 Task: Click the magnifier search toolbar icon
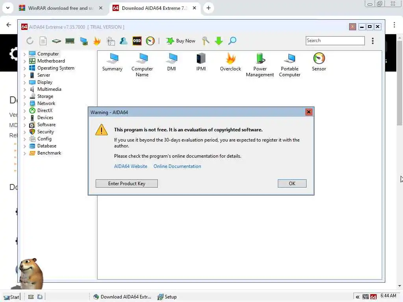(x=232, y=41)
